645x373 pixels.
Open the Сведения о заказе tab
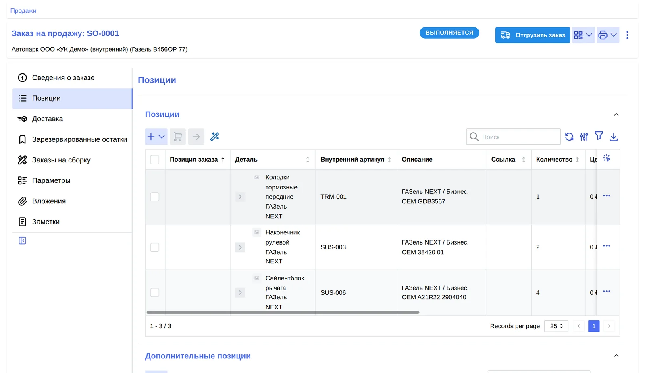(72, 78)
